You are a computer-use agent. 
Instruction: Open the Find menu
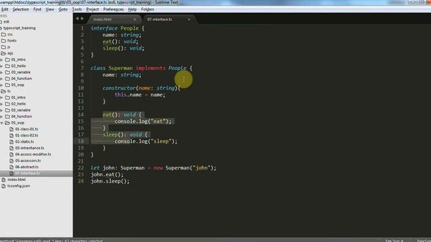tap(37, 9)
